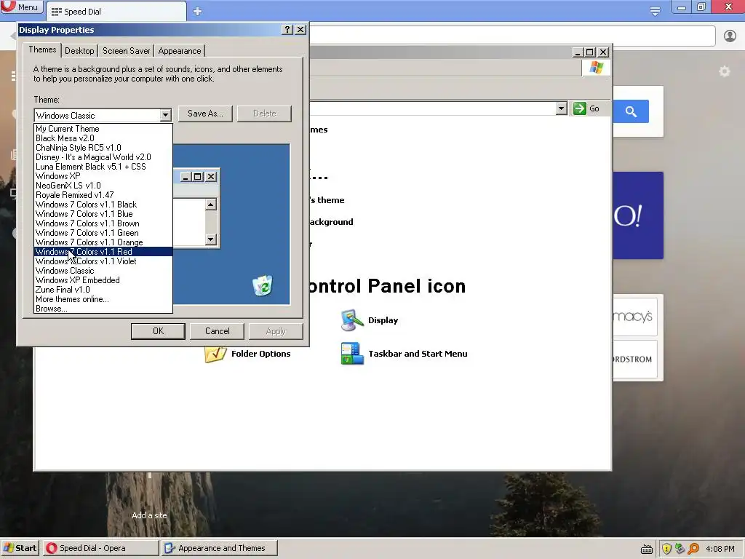Select 'Black Mesa v2.0' theme

pos(103,138)
